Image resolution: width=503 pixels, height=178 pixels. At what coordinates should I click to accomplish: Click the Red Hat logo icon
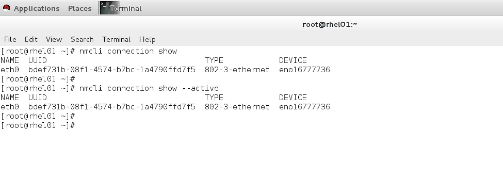[x=6, y=8]
